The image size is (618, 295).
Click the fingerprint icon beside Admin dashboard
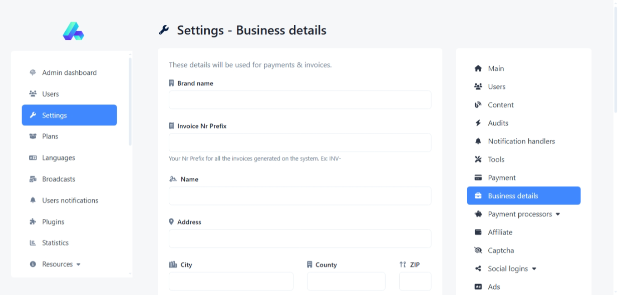coord(33,72)
